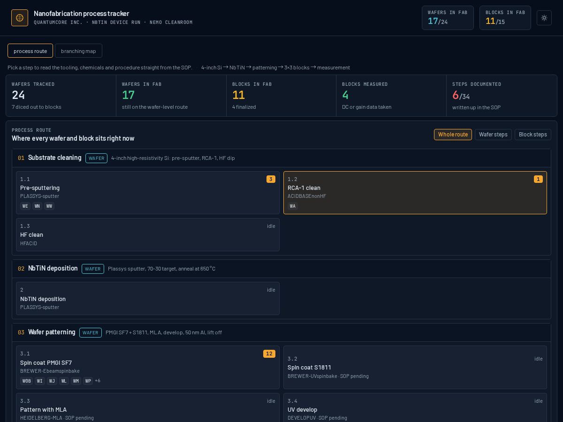Click DEVELOPUV · SOP pending label
The height and width of the screenshot is (422, 563).
click(317, 418)
